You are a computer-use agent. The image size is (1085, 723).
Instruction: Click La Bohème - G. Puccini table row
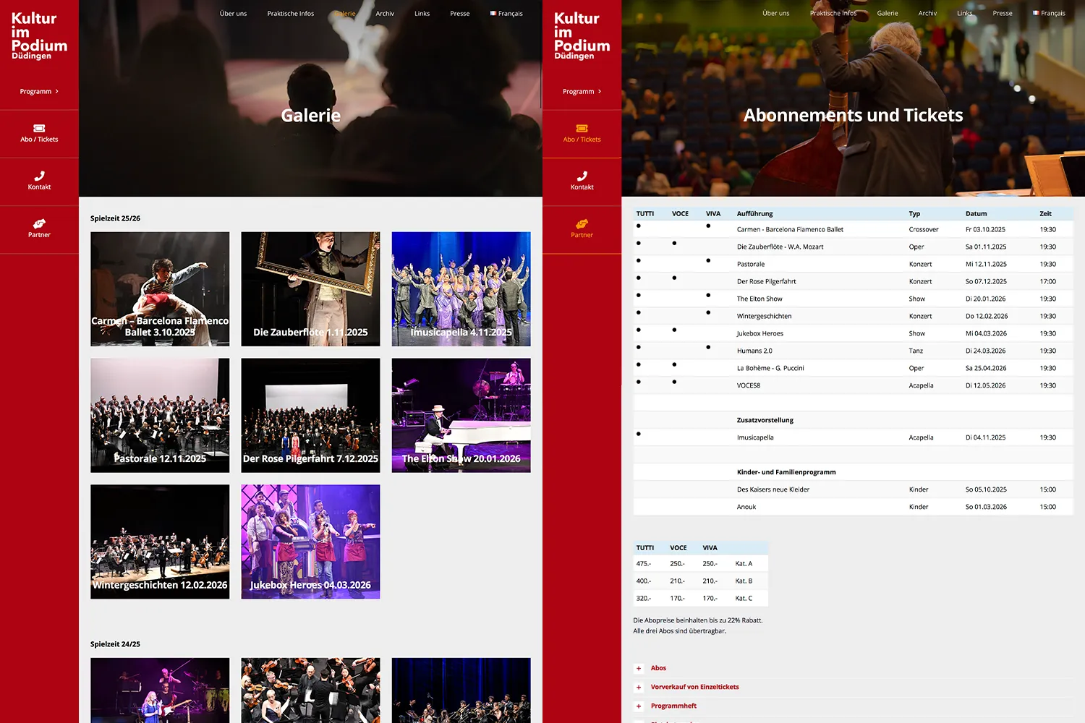click(770, 368)
